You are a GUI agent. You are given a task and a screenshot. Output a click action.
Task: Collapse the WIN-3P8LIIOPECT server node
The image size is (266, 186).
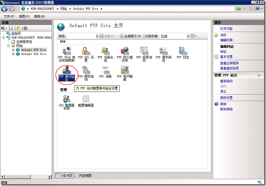coord(4,37)
